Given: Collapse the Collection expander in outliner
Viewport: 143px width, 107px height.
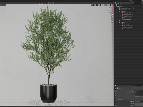Looking at the screenshot, I should click(x=116, y=7).
